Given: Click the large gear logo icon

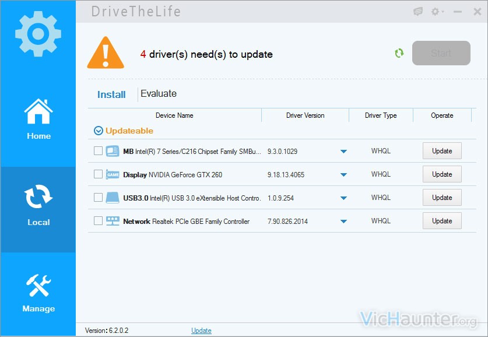Looking at the screenshot, I should coord(38,34).
